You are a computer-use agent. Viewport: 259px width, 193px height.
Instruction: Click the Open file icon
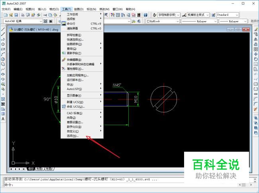coord(11,15)
